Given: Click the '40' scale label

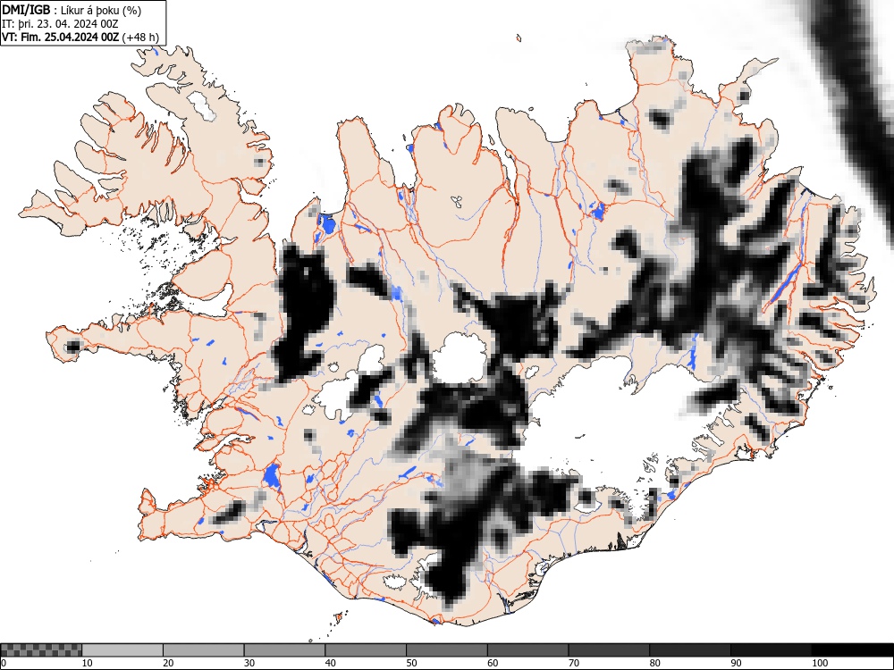Looking at the screenshot, I should pos(330,663).
